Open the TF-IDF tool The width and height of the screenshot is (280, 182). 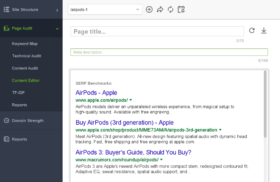pyautogui.click(x=18, y=93)
